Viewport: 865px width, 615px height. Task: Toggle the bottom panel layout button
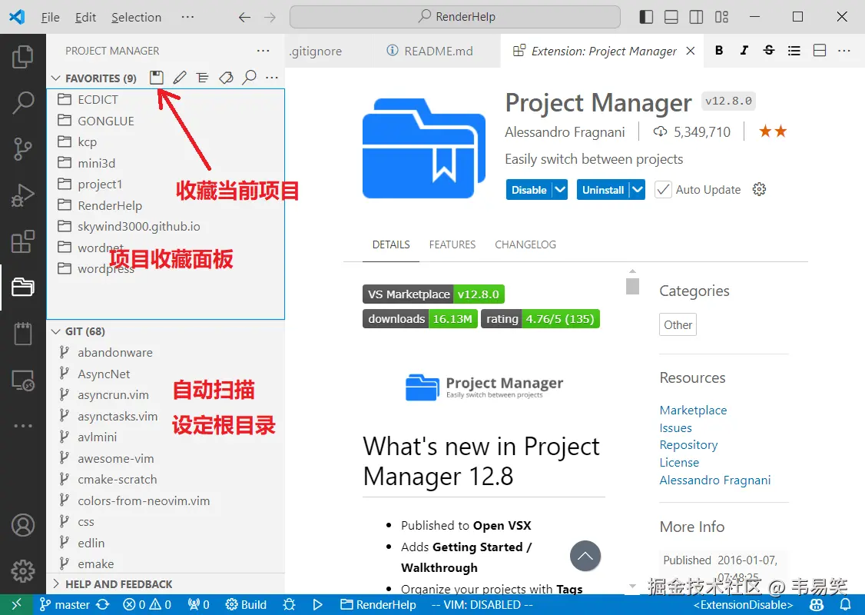[671, 17]
